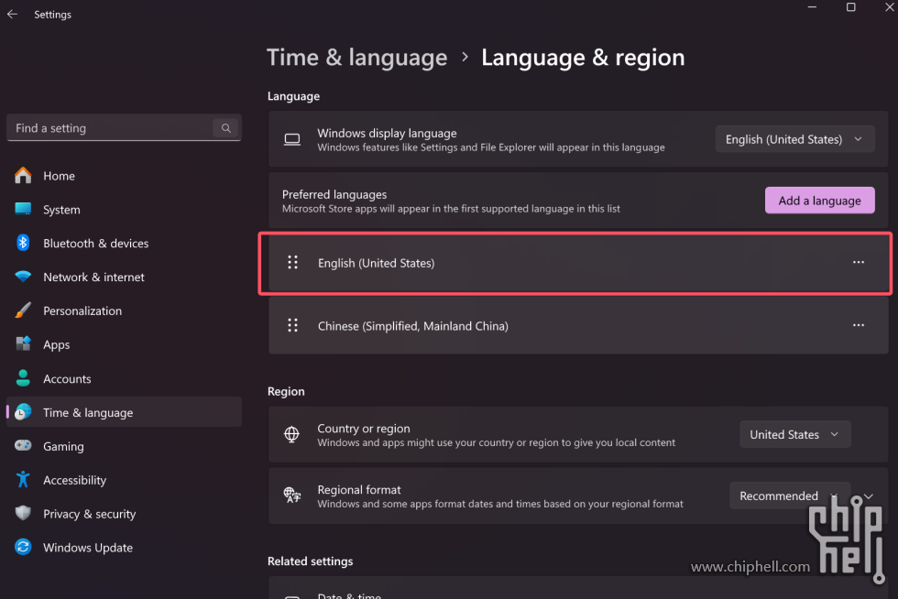898x599 pixels.
Task: Open Privacy & security settings
Action: click(x=124, y=514)
